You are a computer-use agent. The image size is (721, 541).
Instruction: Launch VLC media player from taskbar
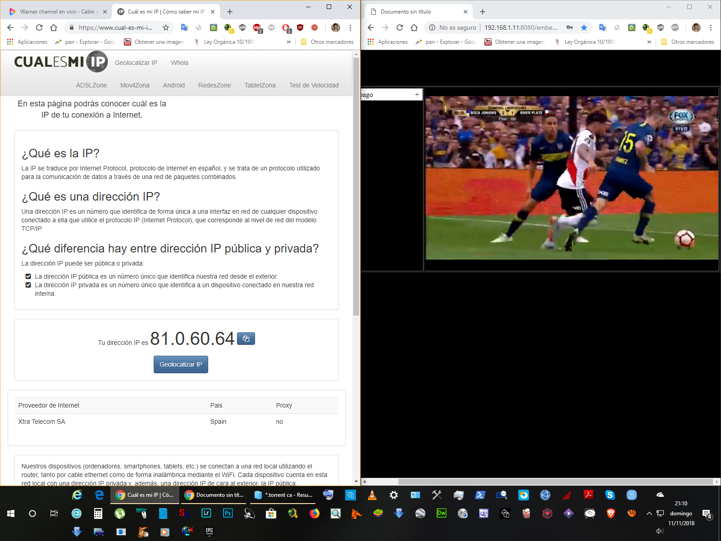pyautogui.click(x=372, y=495)
